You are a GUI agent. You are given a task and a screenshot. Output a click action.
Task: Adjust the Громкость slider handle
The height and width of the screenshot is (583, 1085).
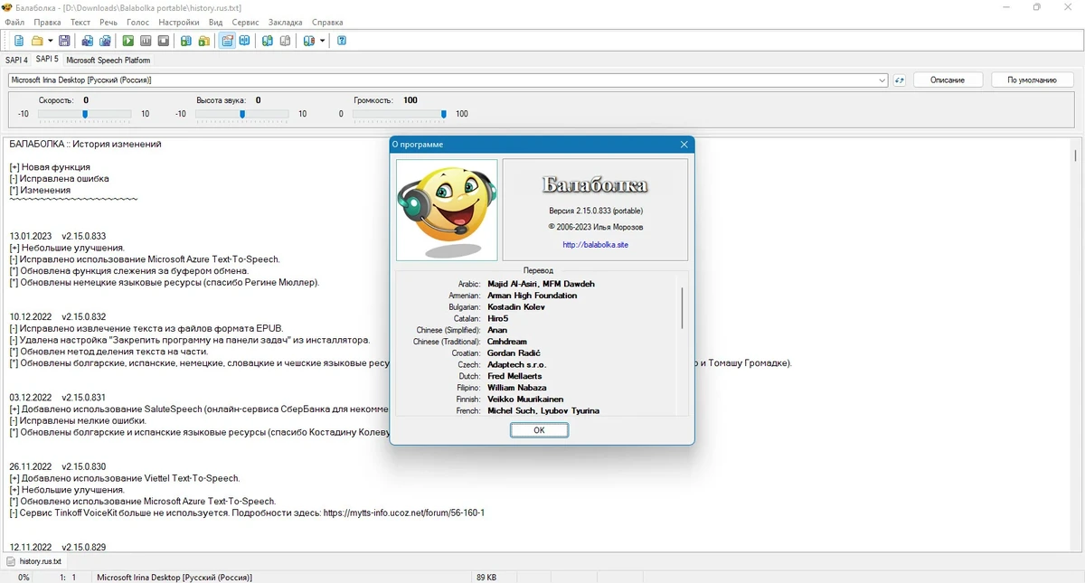[x=443, y=114]
